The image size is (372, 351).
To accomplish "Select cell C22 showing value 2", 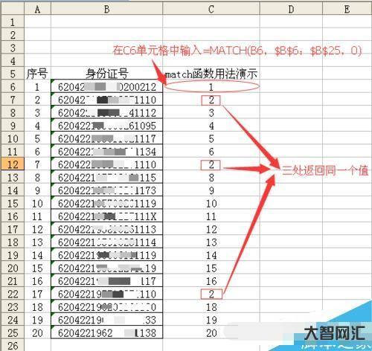I will pos(211,294).
